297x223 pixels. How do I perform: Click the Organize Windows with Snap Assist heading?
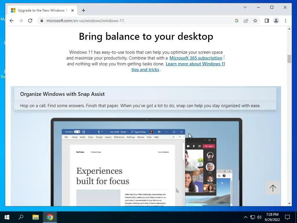pos(62,94)
